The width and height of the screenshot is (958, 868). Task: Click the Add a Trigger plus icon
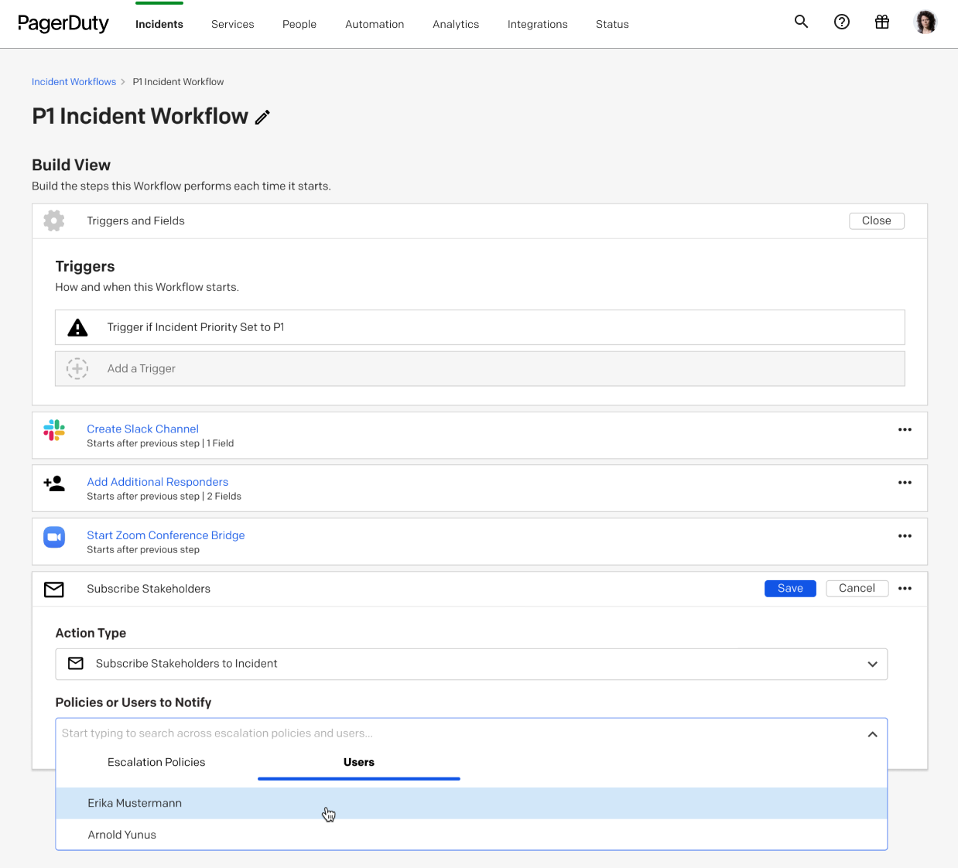click(77, 369)
